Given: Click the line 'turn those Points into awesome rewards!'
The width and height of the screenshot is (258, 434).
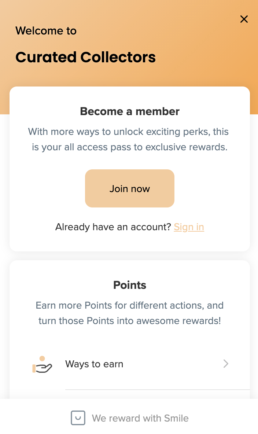Looking at the screenshot, I should click(130, 321).
